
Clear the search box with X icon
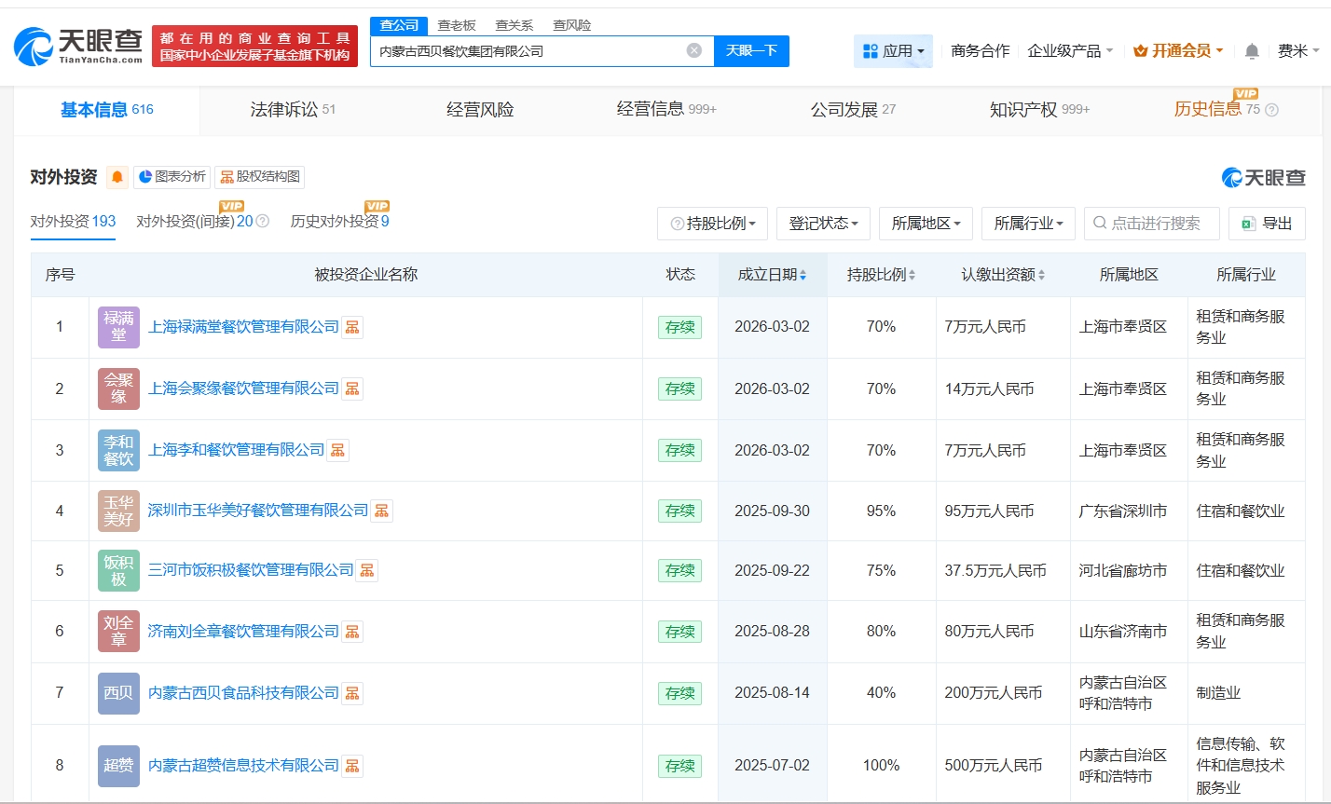click(693, 50)
